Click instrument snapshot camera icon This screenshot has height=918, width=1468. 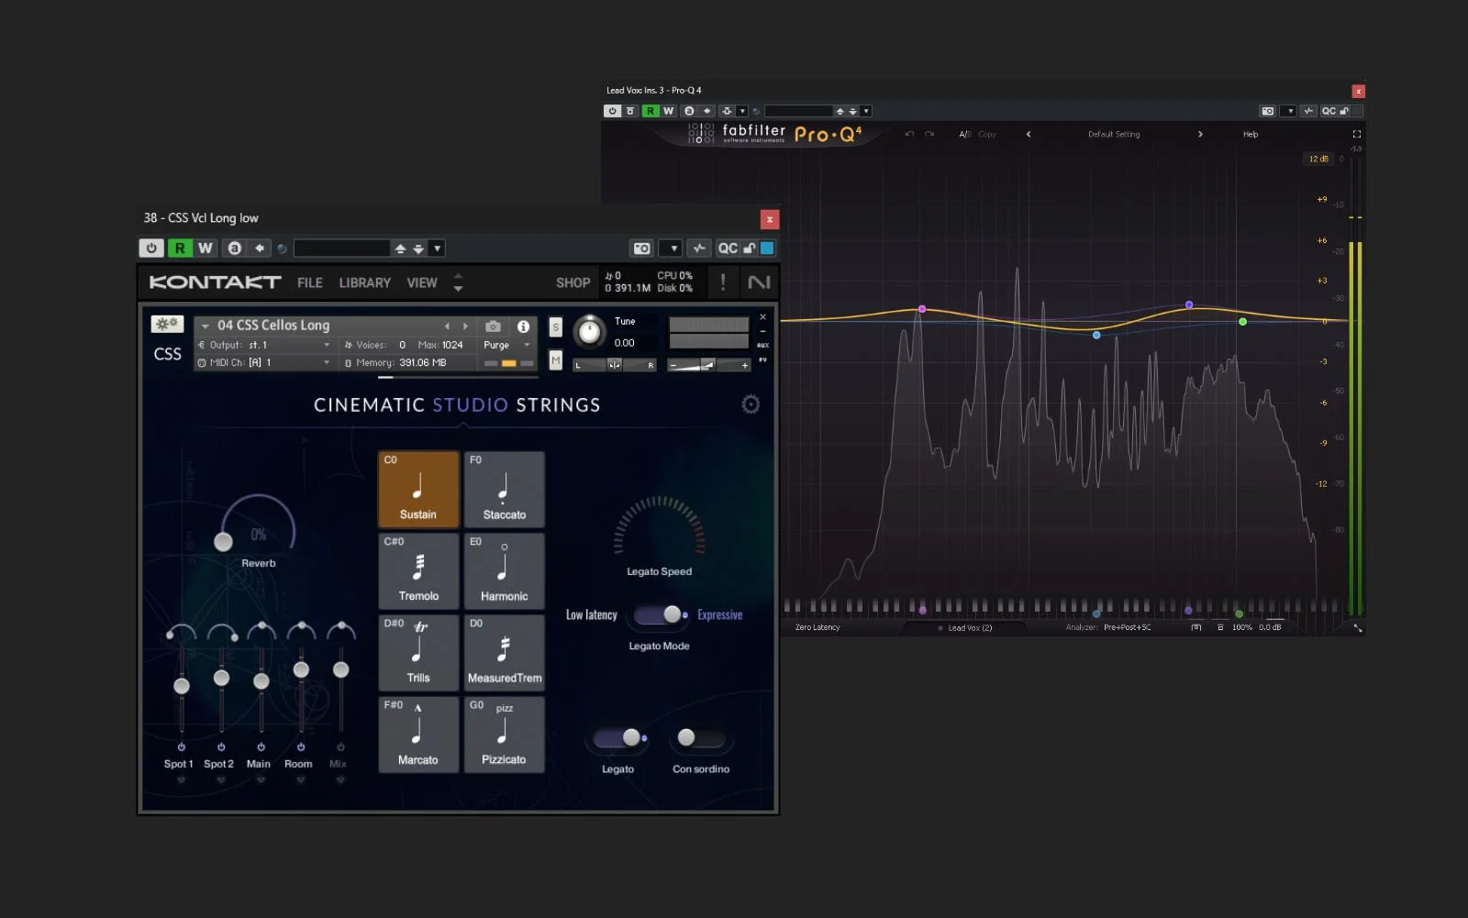click(x=494, y=326)
